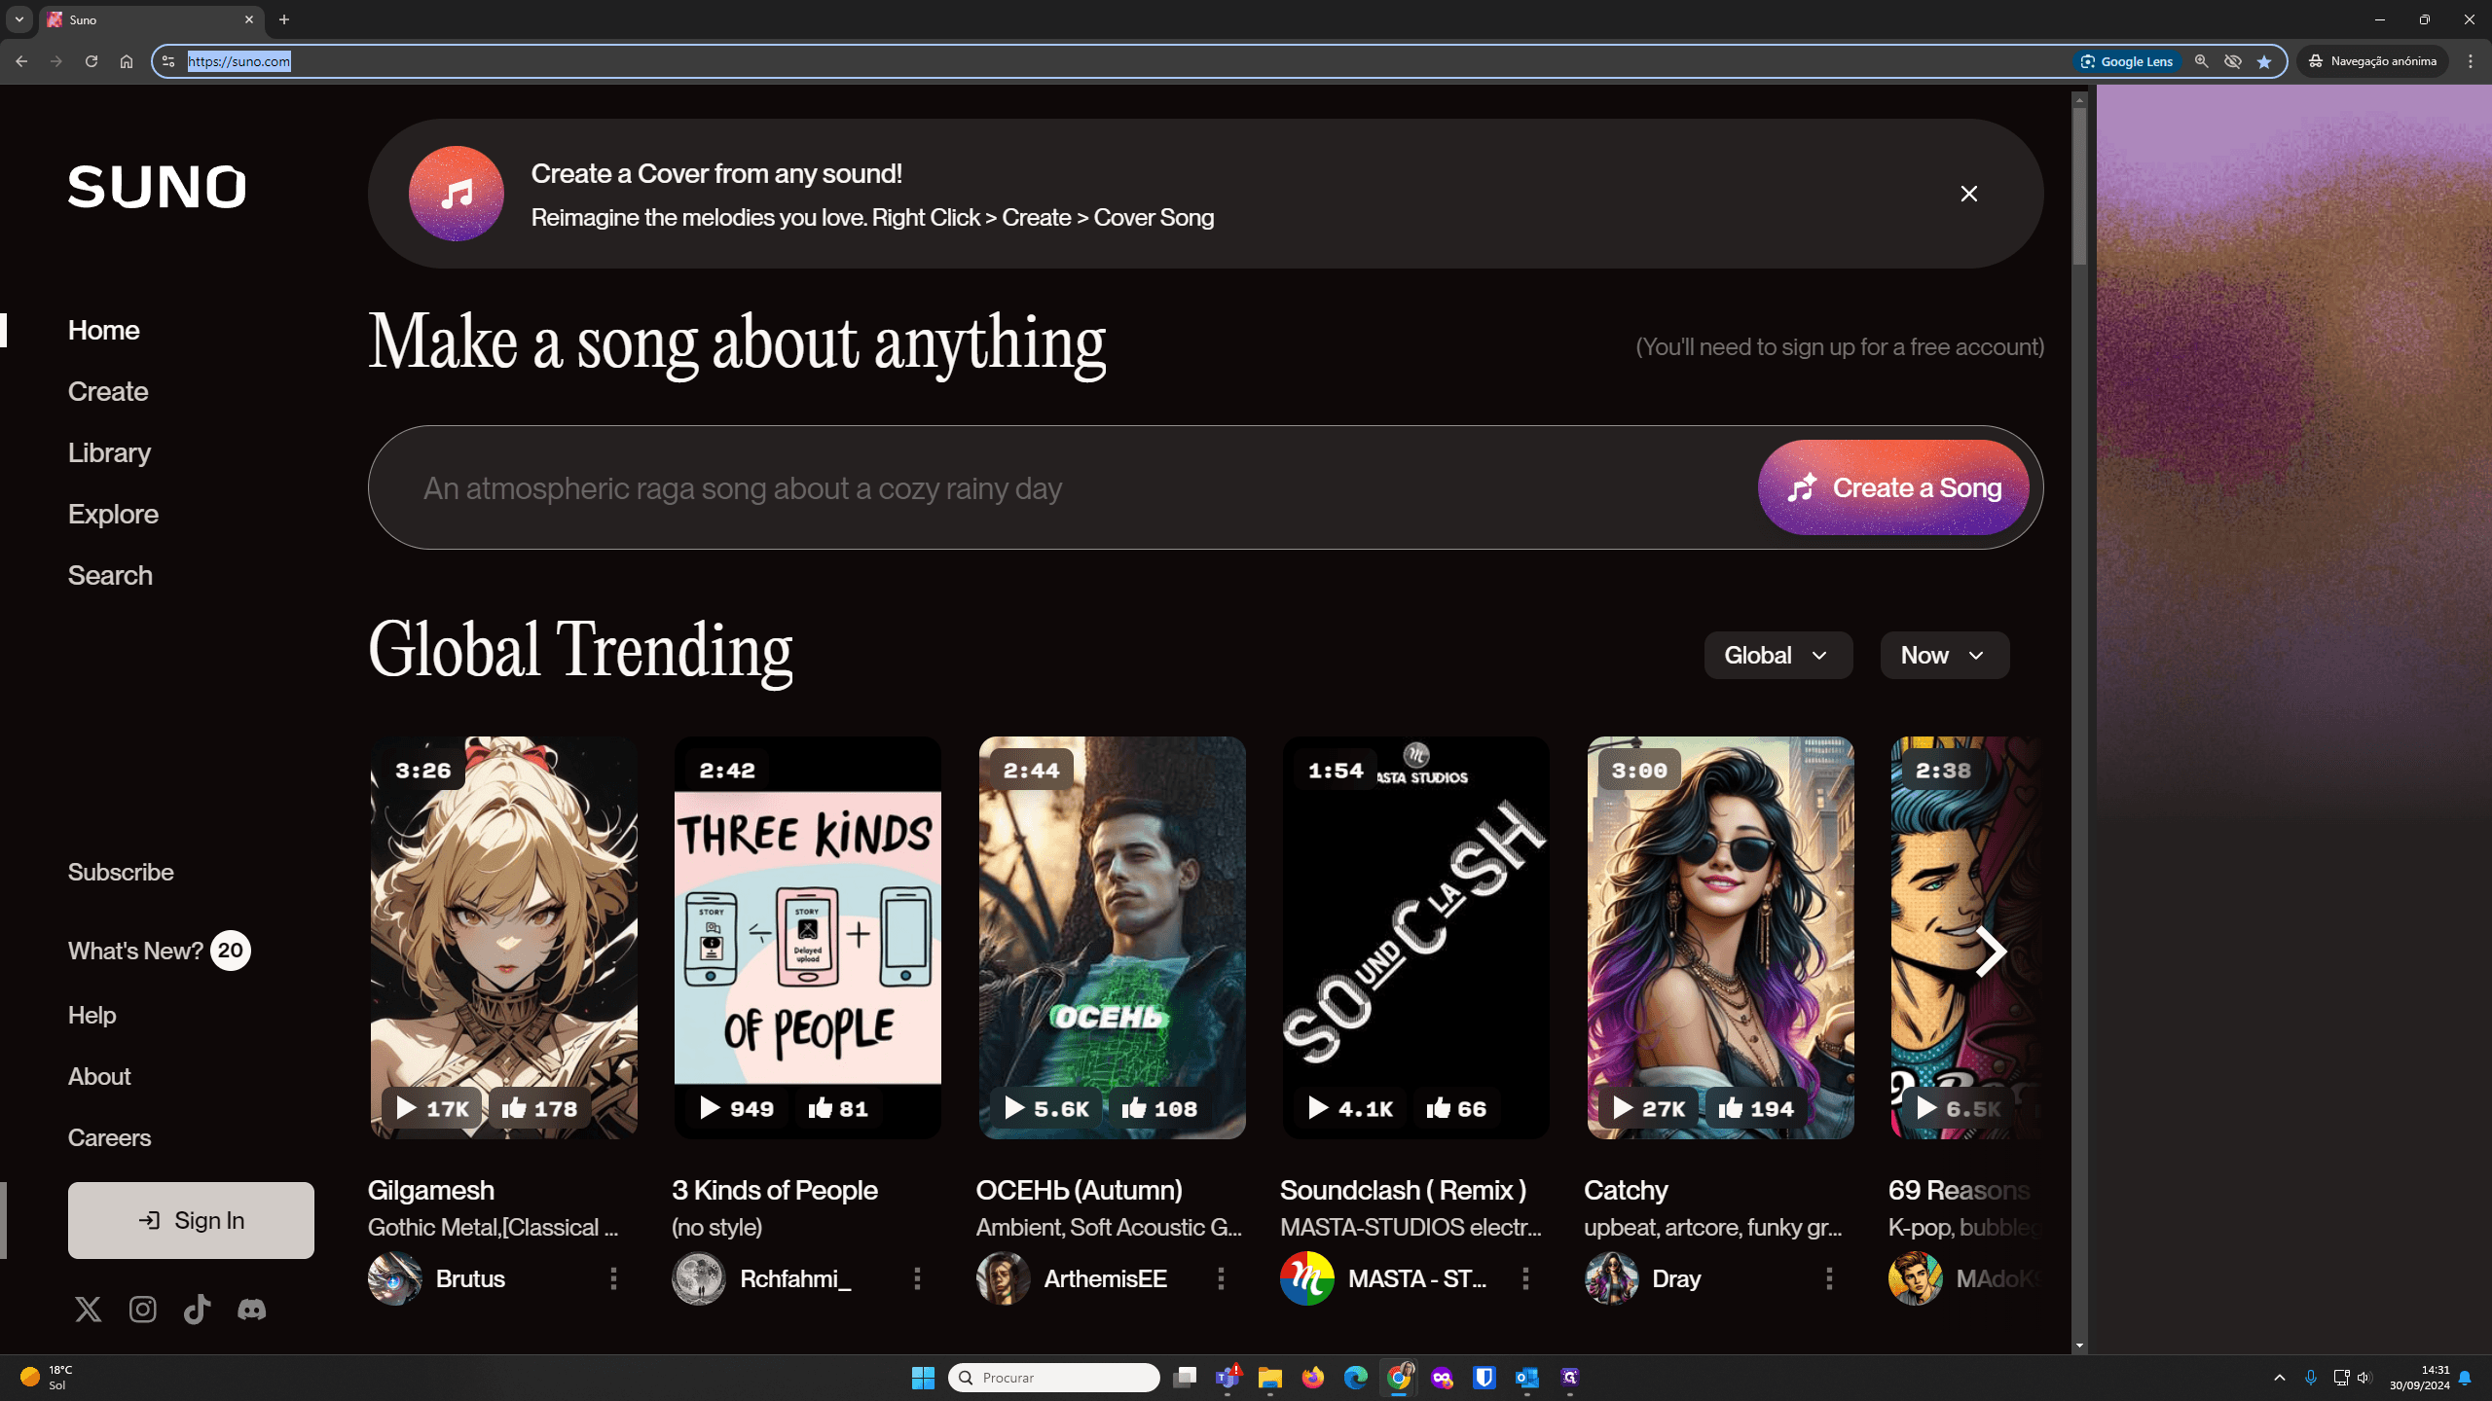2492x1401 pixels.
Task: Open Suno's X (Twitter) social link
Action: coord(89,1310)
